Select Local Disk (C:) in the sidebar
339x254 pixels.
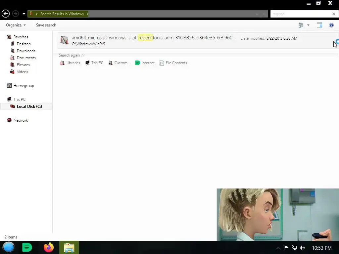tap(29, 106)
